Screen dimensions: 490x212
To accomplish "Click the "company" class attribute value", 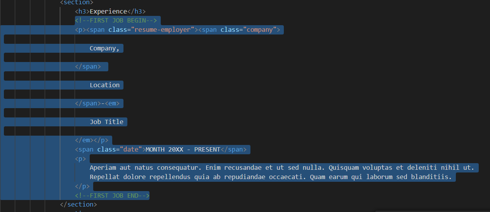I will tap(259, 30).
